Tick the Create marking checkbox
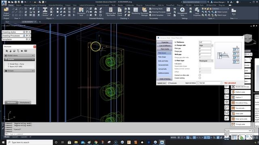 tap(200, 78)
